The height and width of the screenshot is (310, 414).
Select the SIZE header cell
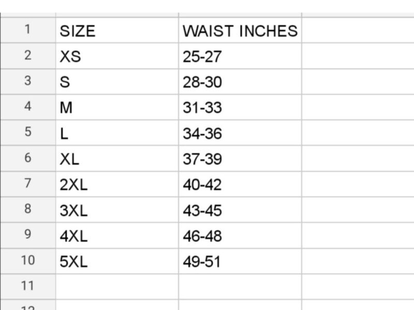(x=116, y=31)
